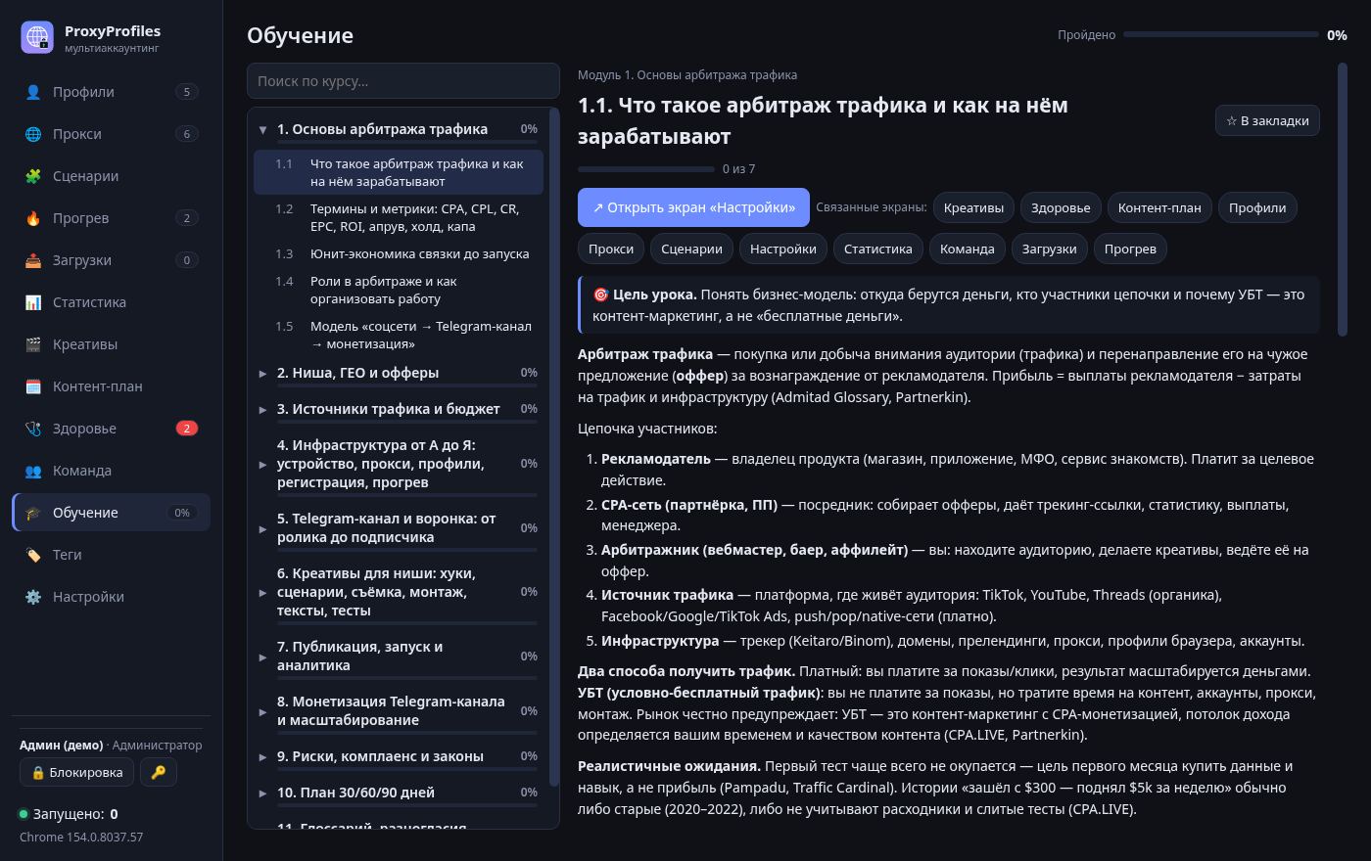Image resolution: width=1371 pixels, height=861 pixels.
Task: Expand module 2 Ниша, ГЕО и офферы
Action: [x=397, y=373]
